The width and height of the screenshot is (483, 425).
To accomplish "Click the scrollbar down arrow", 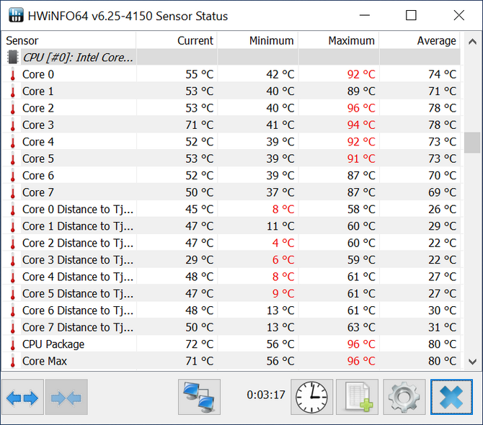I will (472, 362).
